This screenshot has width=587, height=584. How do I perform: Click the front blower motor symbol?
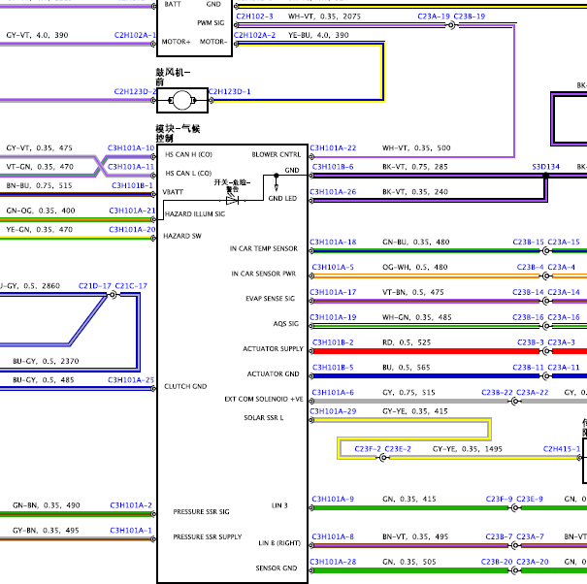[182, 100]
